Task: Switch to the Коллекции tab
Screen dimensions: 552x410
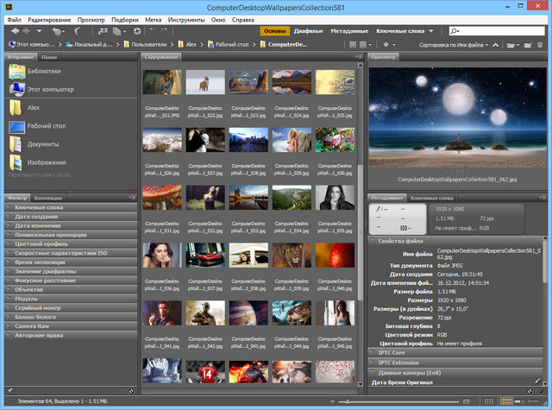Action: [48, 198]
